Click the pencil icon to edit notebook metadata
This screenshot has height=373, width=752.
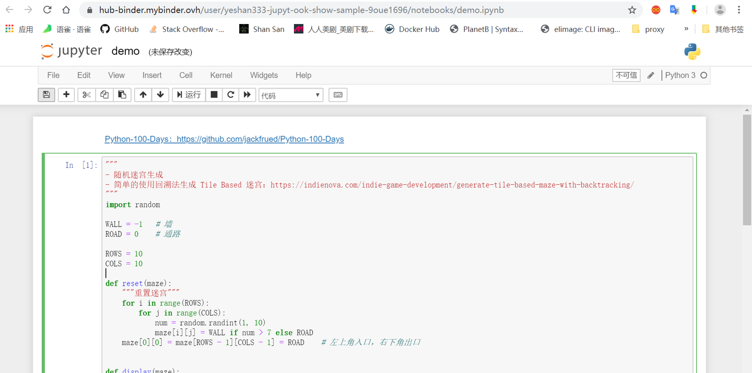point(650,75)
